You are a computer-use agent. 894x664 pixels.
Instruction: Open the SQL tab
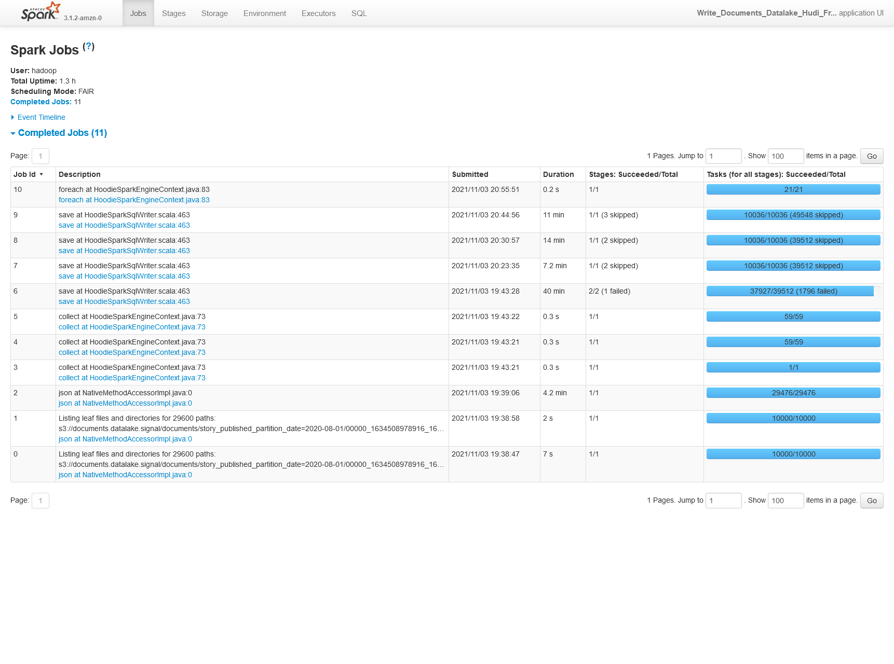point(358,13)
